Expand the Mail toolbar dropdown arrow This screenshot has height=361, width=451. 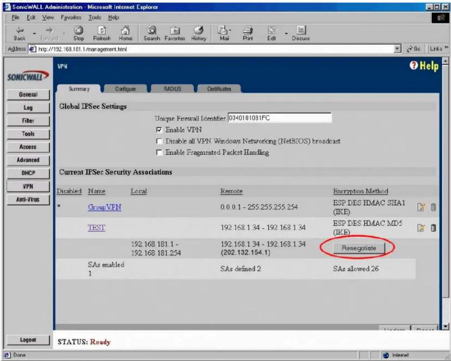tap(230, 30)
